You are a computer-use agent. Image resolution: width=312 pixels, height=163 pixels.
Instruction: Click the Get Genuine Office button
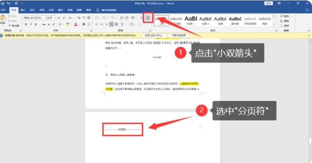pos(154,35)
